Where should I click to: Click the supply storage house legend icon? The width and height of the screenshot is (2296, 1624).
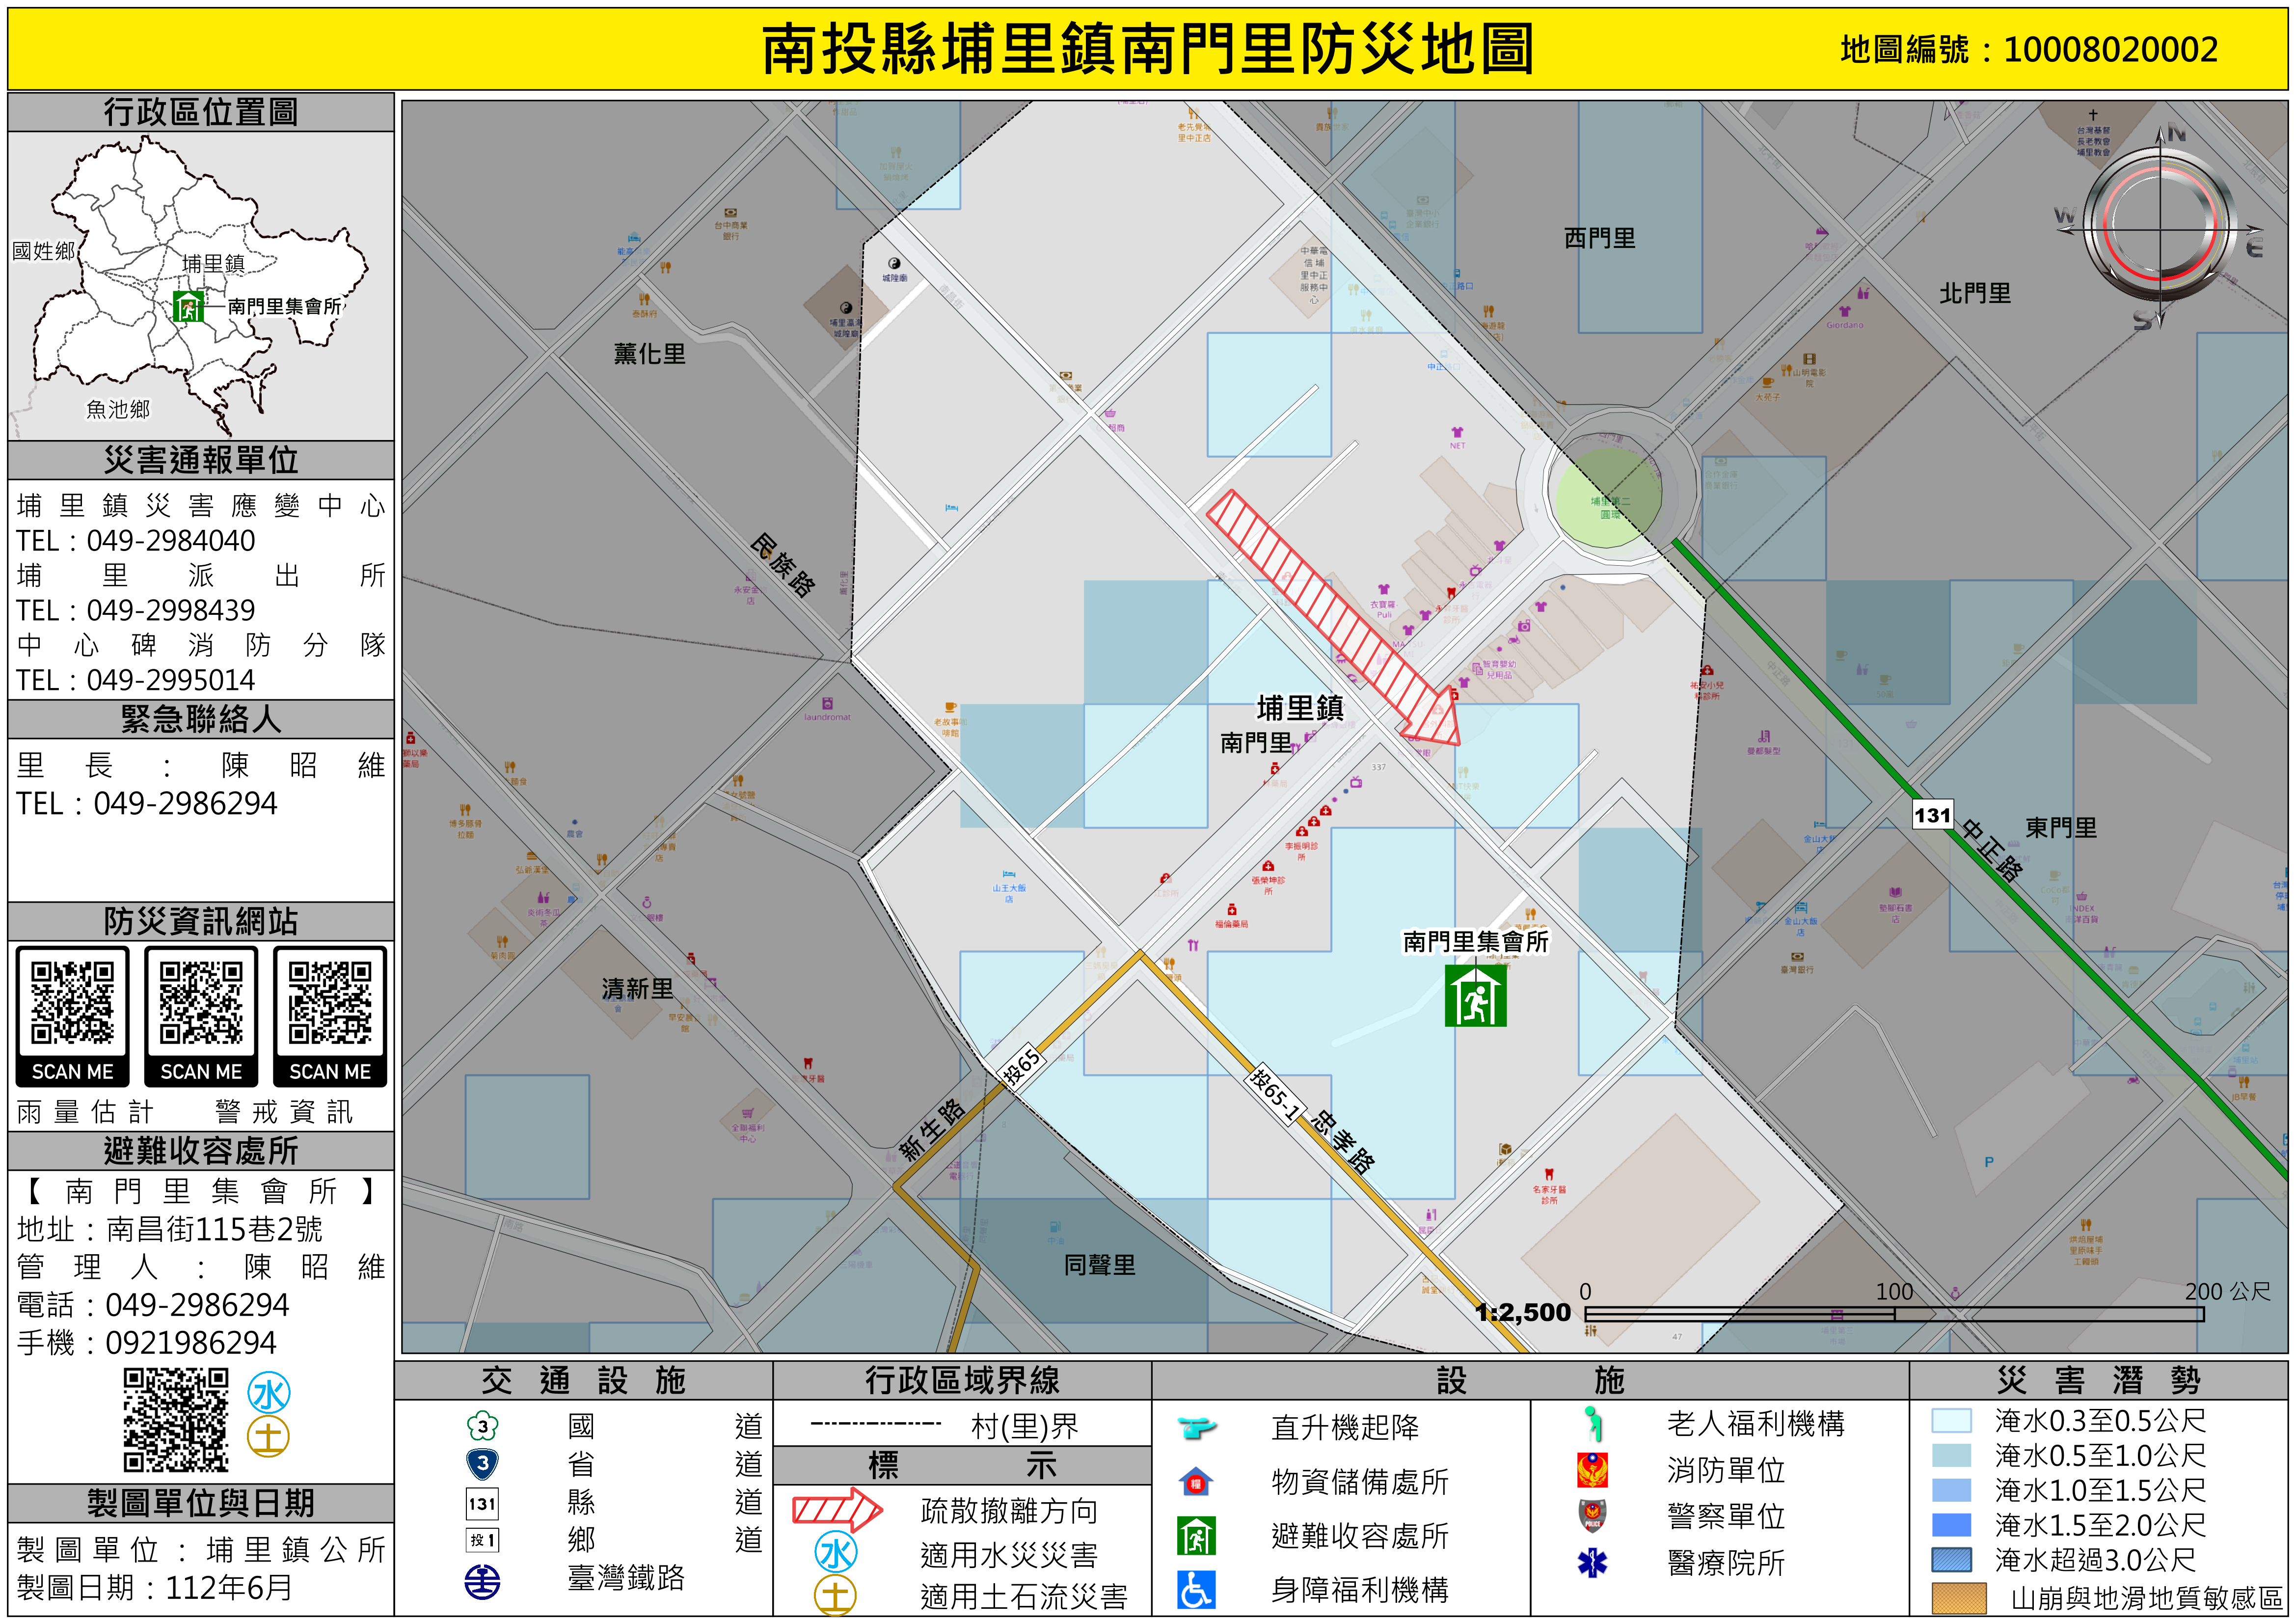(x=1196, y=1482)
